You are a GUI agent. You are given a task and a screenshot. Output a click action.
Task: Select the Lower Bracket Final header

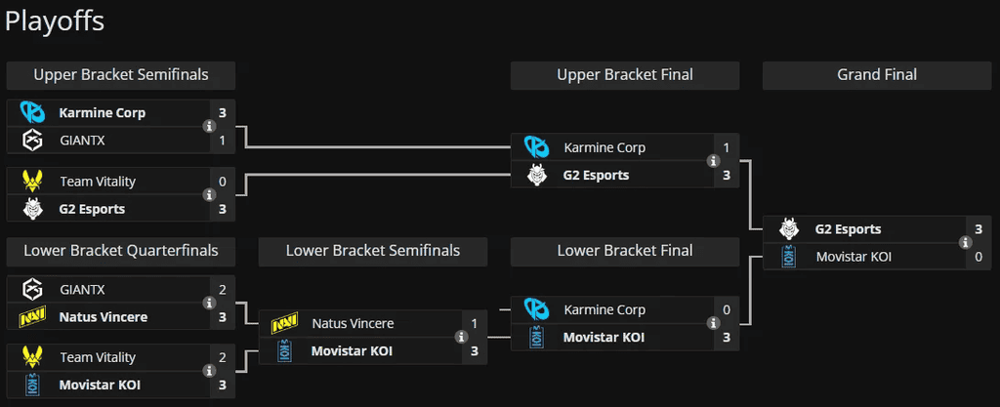(x=625, y=251)
